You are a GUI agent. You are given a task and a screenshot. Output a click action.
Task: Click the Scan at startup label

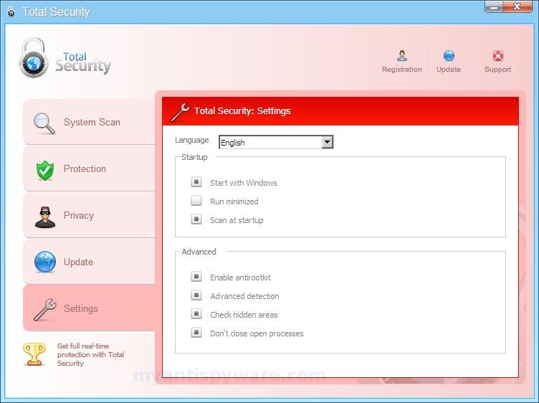pos(237,220)
